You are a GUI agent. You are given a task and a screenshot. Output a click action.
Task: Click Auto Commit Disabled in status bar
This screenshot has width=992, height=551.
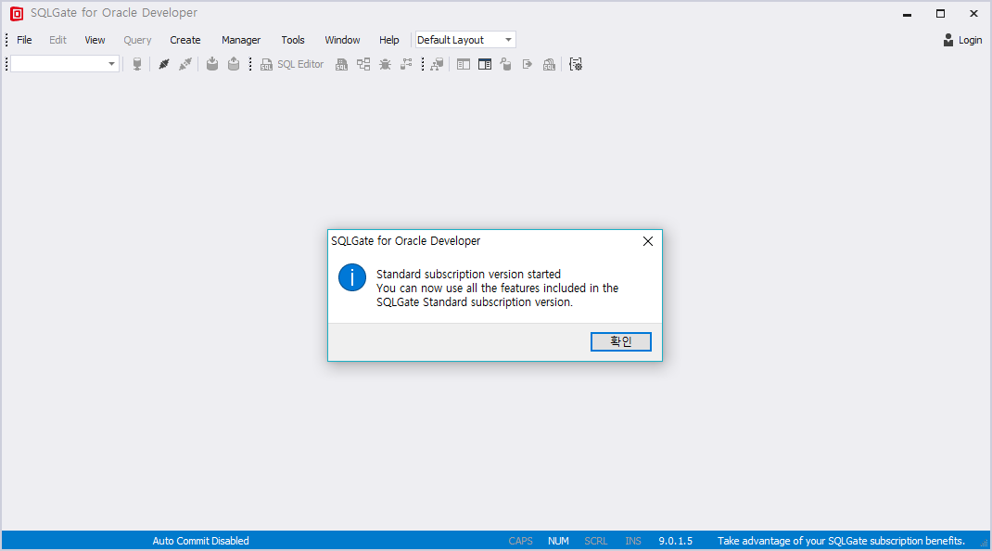[x=200, y=541]
